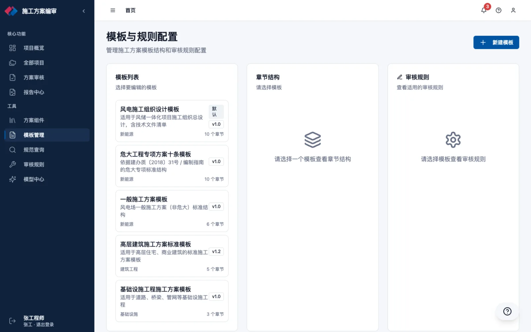Click the app logo icon

click(11, 11)
